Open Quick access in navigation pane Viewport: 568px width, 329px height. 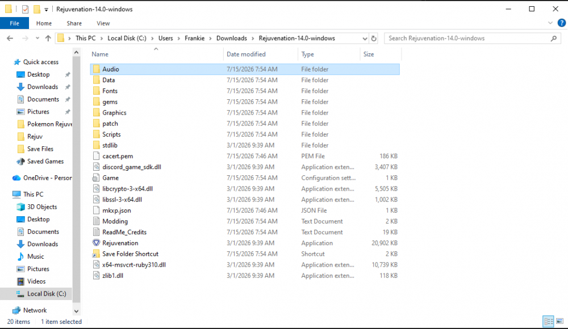pyautogui.click(x=40, y=62)
